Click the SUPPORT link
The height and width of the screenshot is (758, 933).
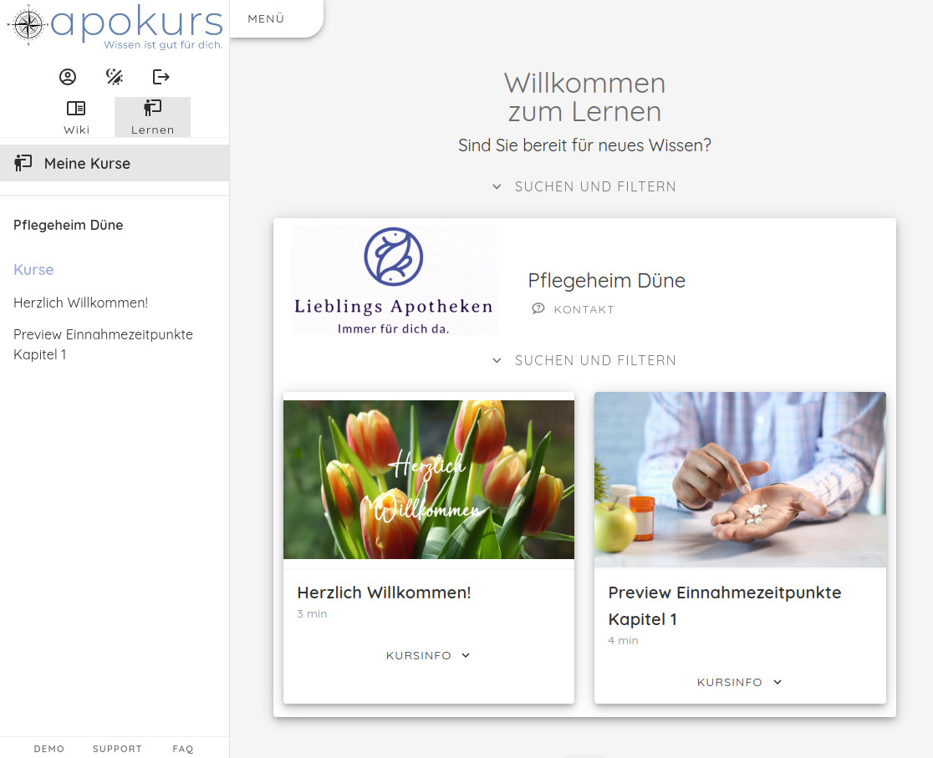pyautogui.click(x=117, y=749)
